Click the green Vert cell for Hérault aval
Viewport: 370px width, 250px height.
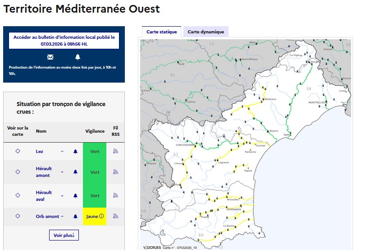click(95, 196)
